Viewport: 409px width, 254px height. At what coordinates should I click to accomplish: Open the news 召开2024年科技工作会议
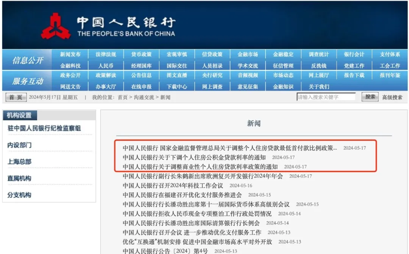coord(173,186)
